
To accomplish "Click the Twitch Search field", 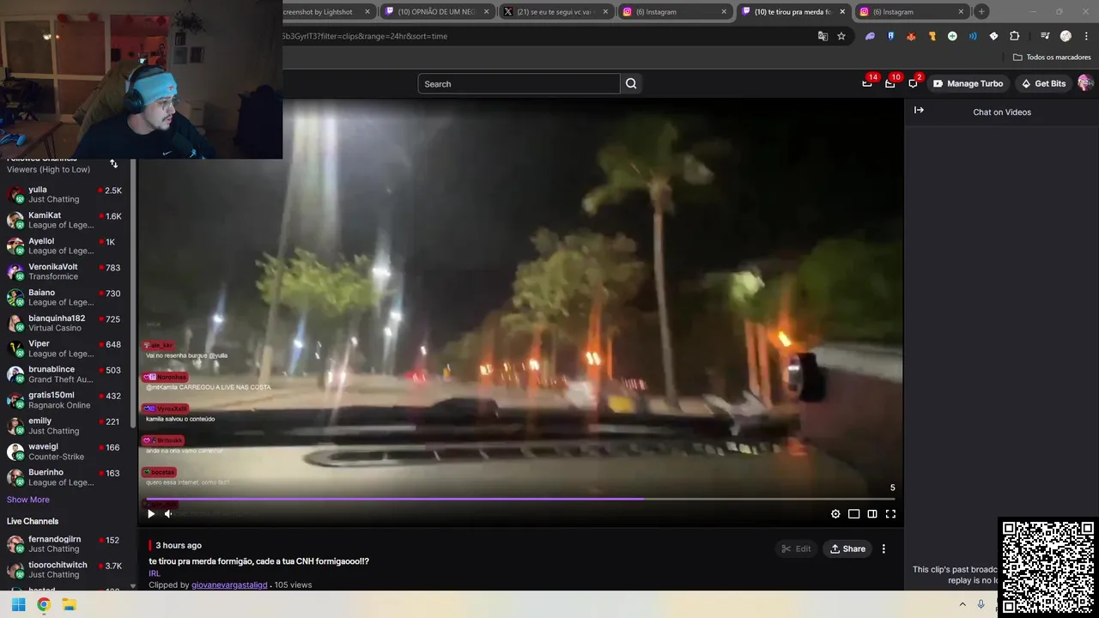I will (519, 83).
